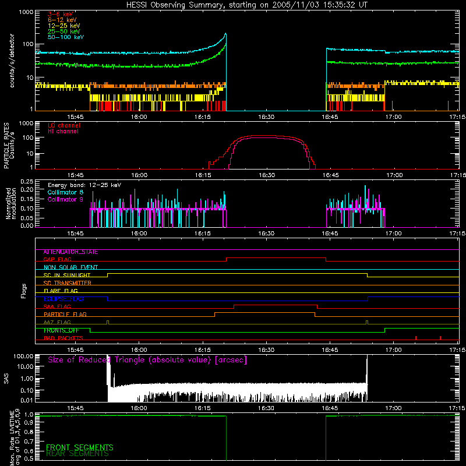The width and height of the screenshot is (466, 466).
Task: Click the Normalized modulation axis label
Action: 11,203
